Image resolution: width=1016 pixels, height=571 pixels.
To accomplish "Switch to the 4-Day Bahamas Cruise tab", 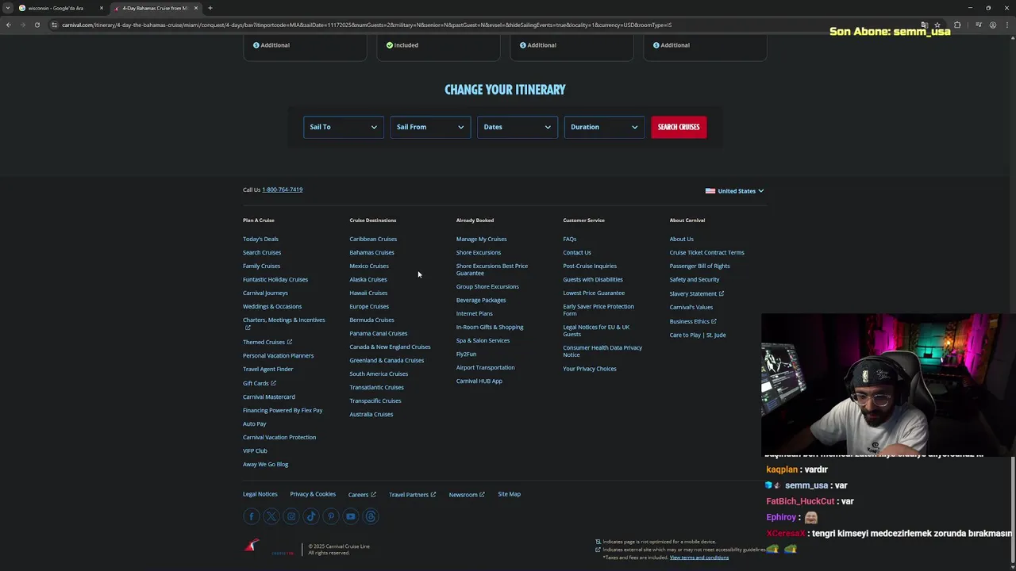I will (155, 8).
